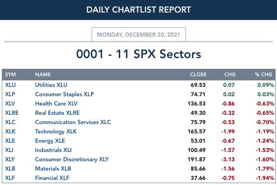Click the XLF symbol link
The image size is (277, 185).
(10, 178)
